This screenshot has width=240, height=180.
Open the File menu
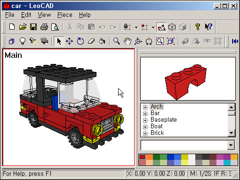coord(10,15)
